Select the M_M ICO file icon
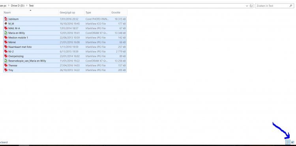 click(6, 24)
